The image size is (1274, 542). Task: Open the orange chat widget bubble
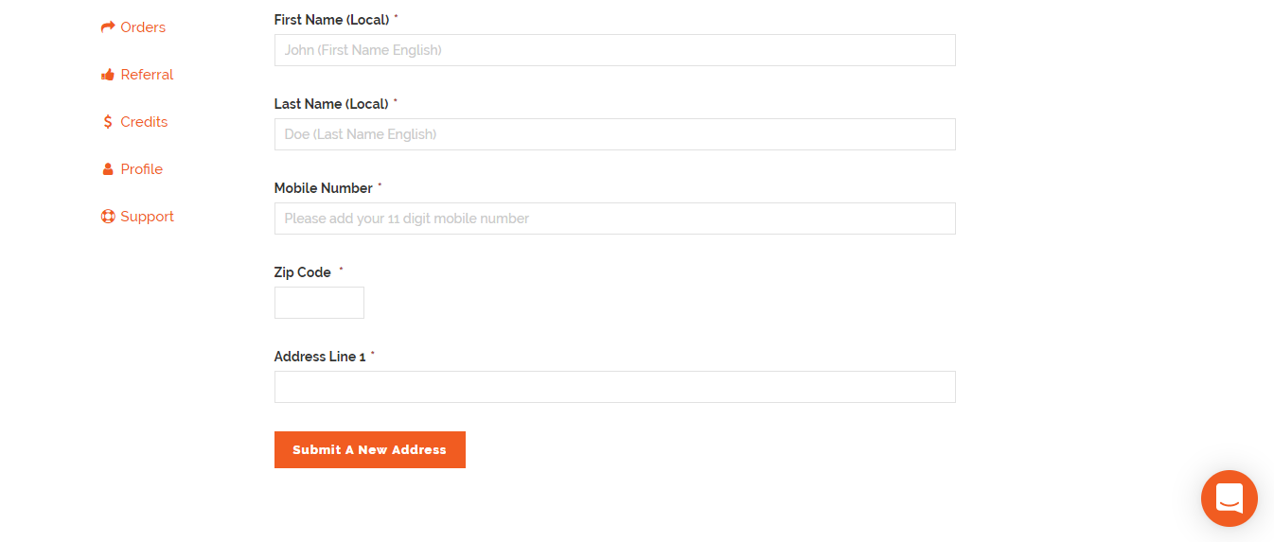point(1230,498)
